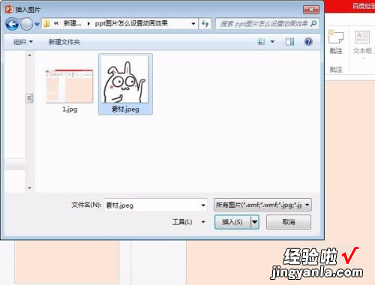Insert a 文本框 in PowerPoint ribbon
The height and width of the screenshot is (285, 375).
pyautogui.click(x=362, y=43)
